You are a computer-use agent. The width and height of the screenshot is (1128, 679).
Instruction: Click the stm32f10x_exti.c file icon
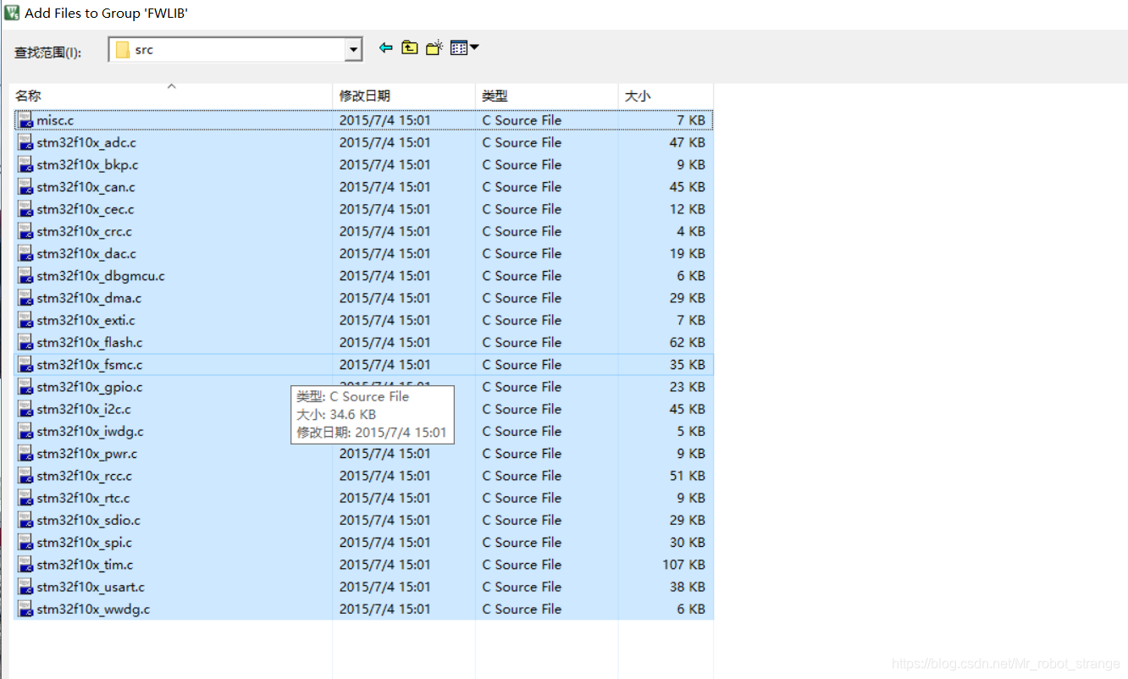pyautogui.click(x=25, y=320)
